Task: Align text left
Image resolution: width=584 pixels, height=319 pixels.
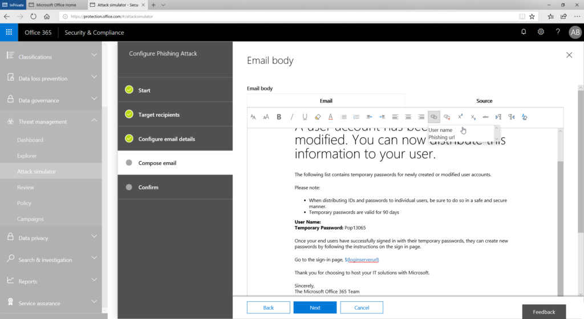Action: 395,117
